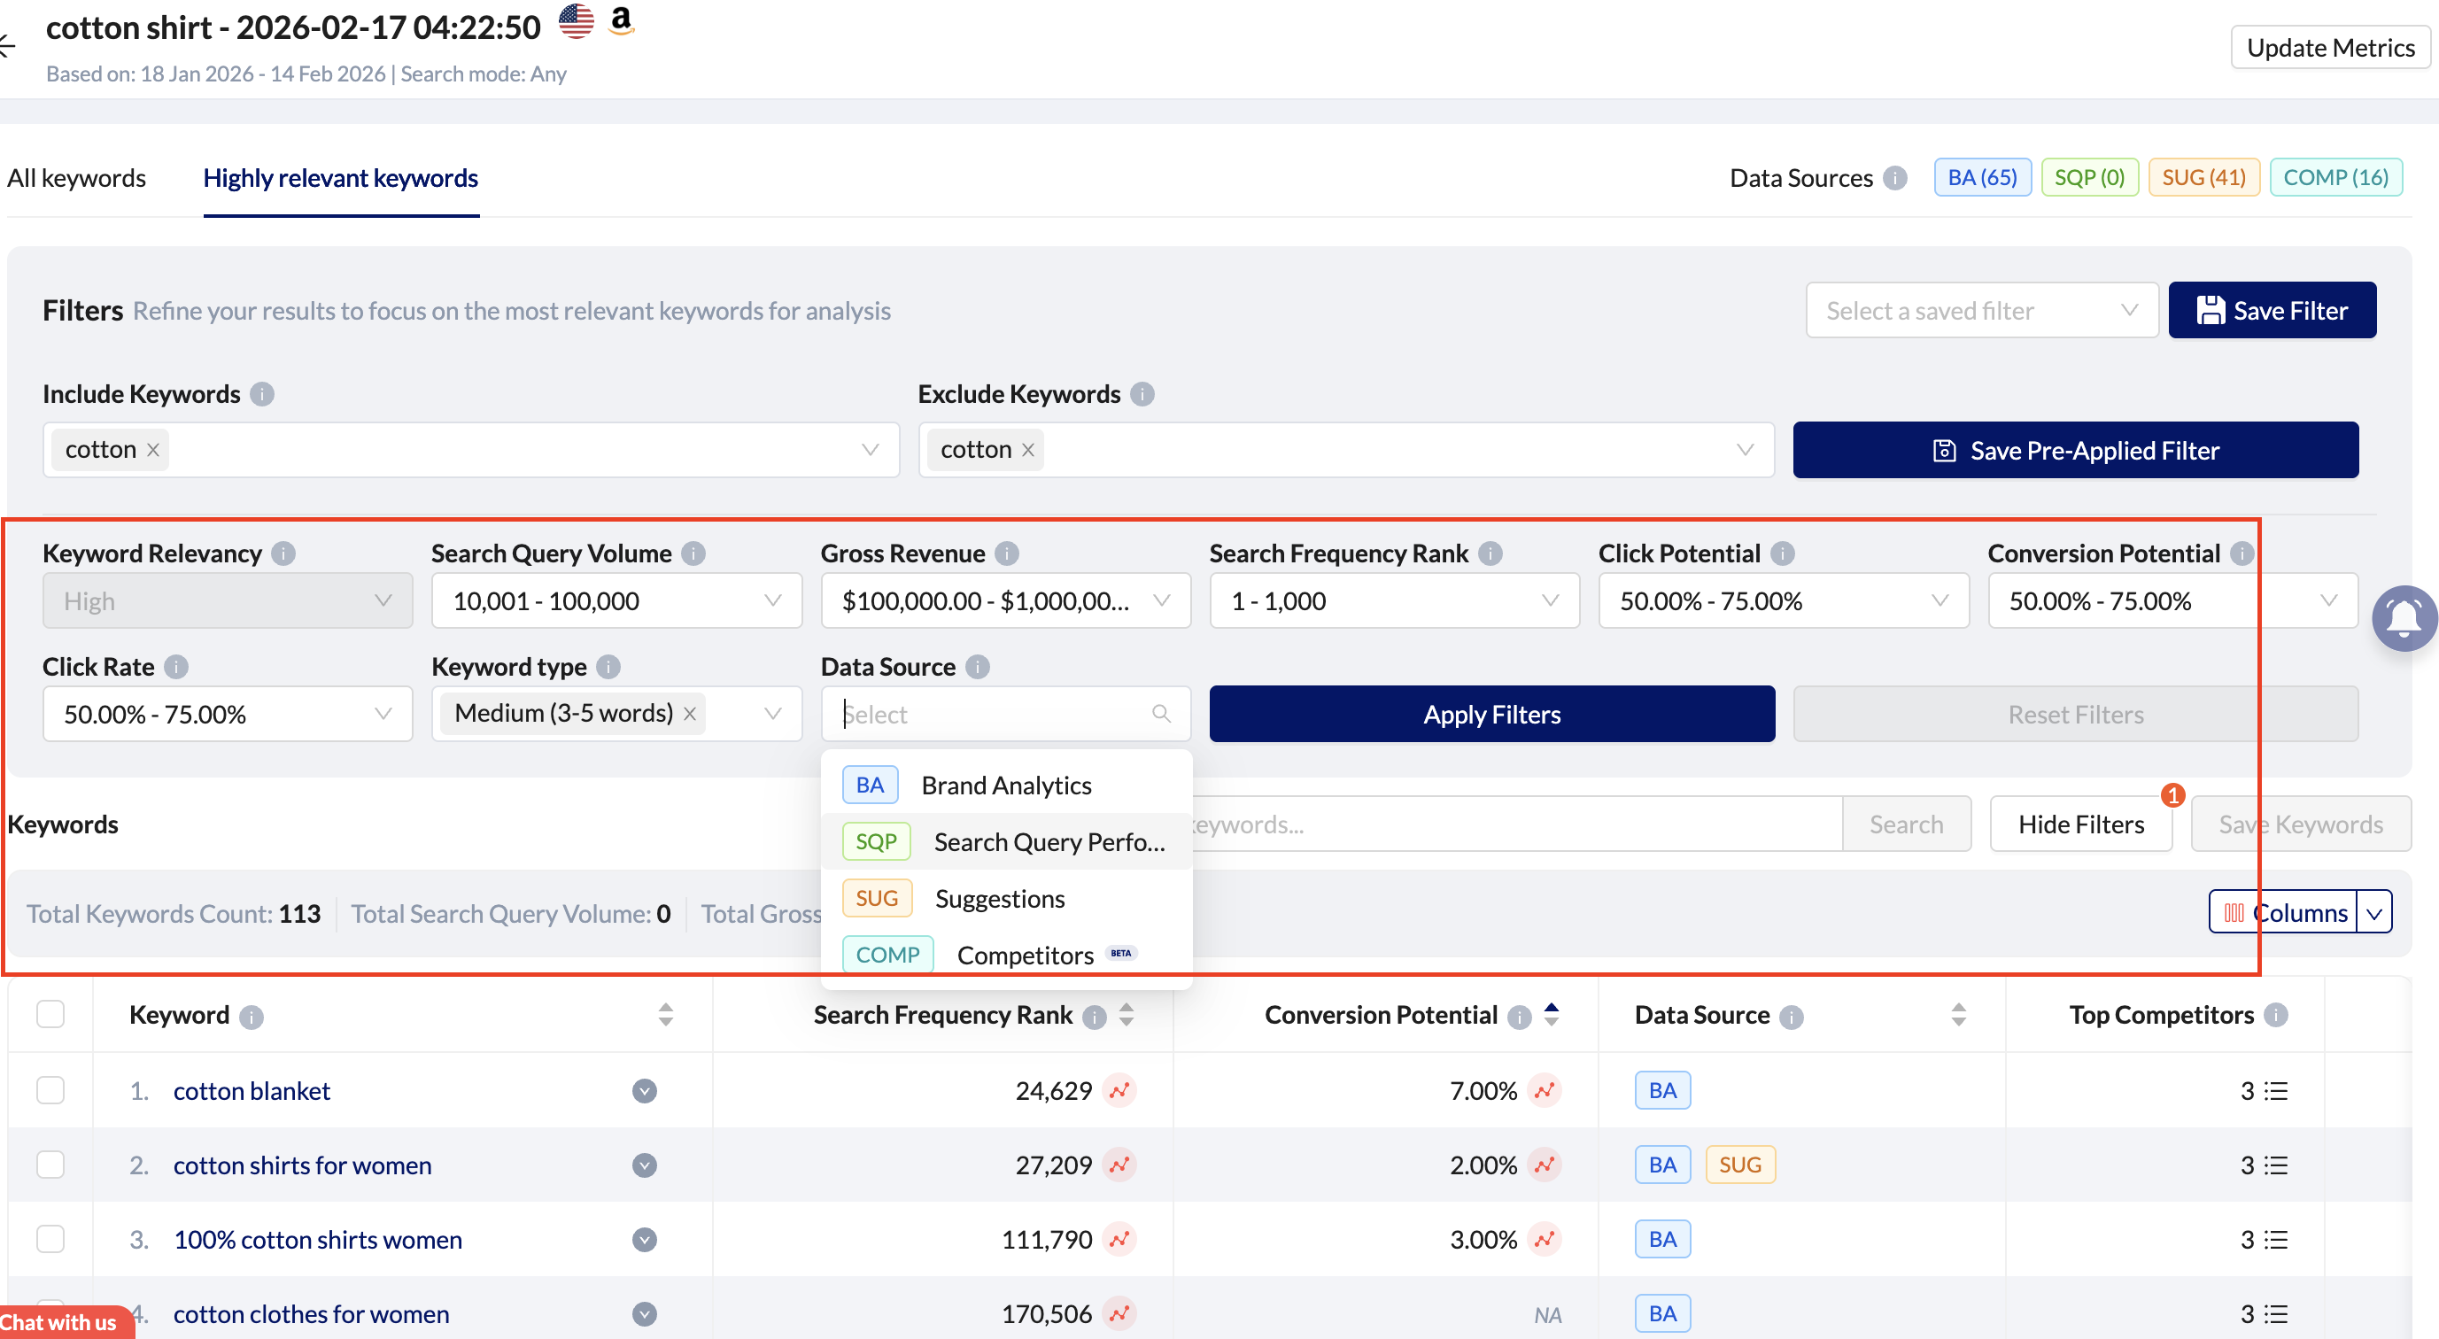Click info icon next to Keyword Relevancy
This screenshot has height=1339, width=2439.
click(x=283, y=553)
